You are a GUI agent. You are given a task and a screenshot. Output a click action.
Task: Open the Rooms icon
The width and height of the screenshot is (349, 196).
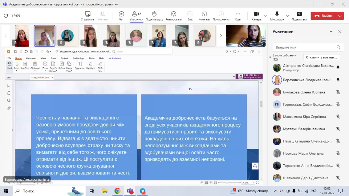pyautogui.click(x=204, y=16)
